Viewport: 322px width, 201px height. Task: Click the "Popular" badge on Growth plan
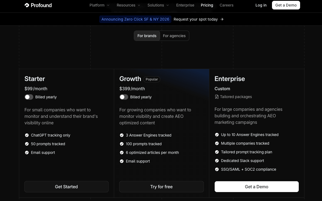[152, 79]
